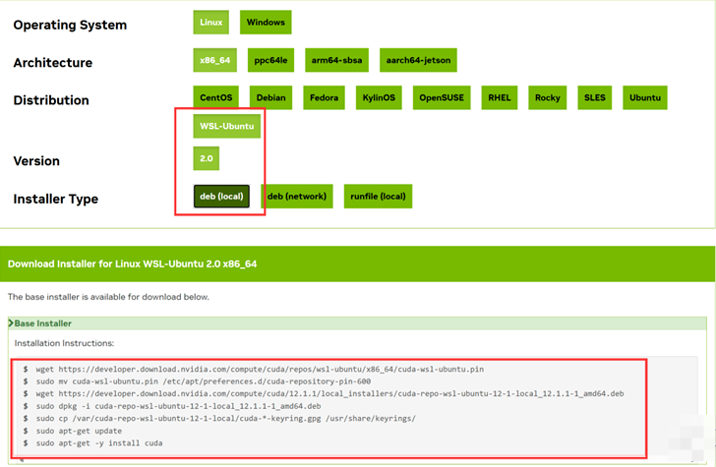Choose deb (network) installer type
This screenshot has height=467, width=716.
coord(297,197)
